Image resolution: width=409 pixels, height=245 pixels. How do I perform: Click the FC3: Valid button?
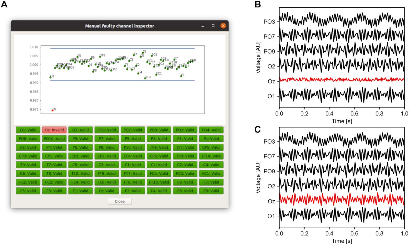(185, 173)
